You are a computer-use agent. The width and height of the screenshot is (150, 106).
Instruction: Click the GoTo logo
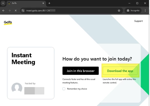click(x=8, y=23)
